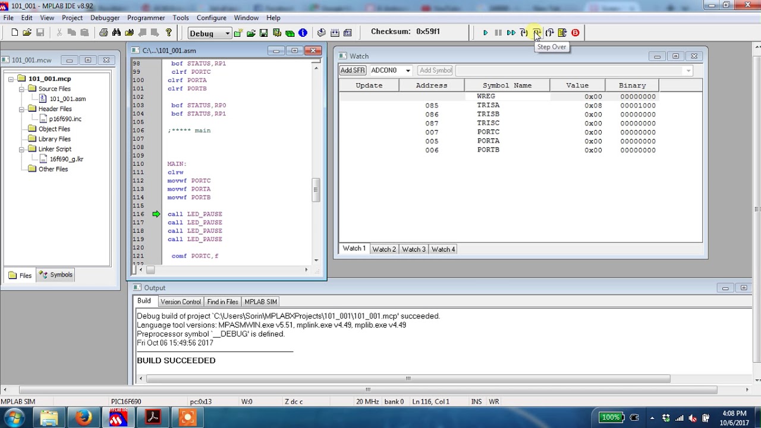
Task: Open Adobe Reader from the taskbar
Action: (x=153, y=418)
